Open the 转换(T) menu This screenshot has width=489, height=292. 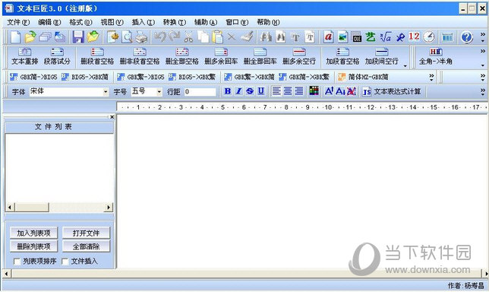175,22
